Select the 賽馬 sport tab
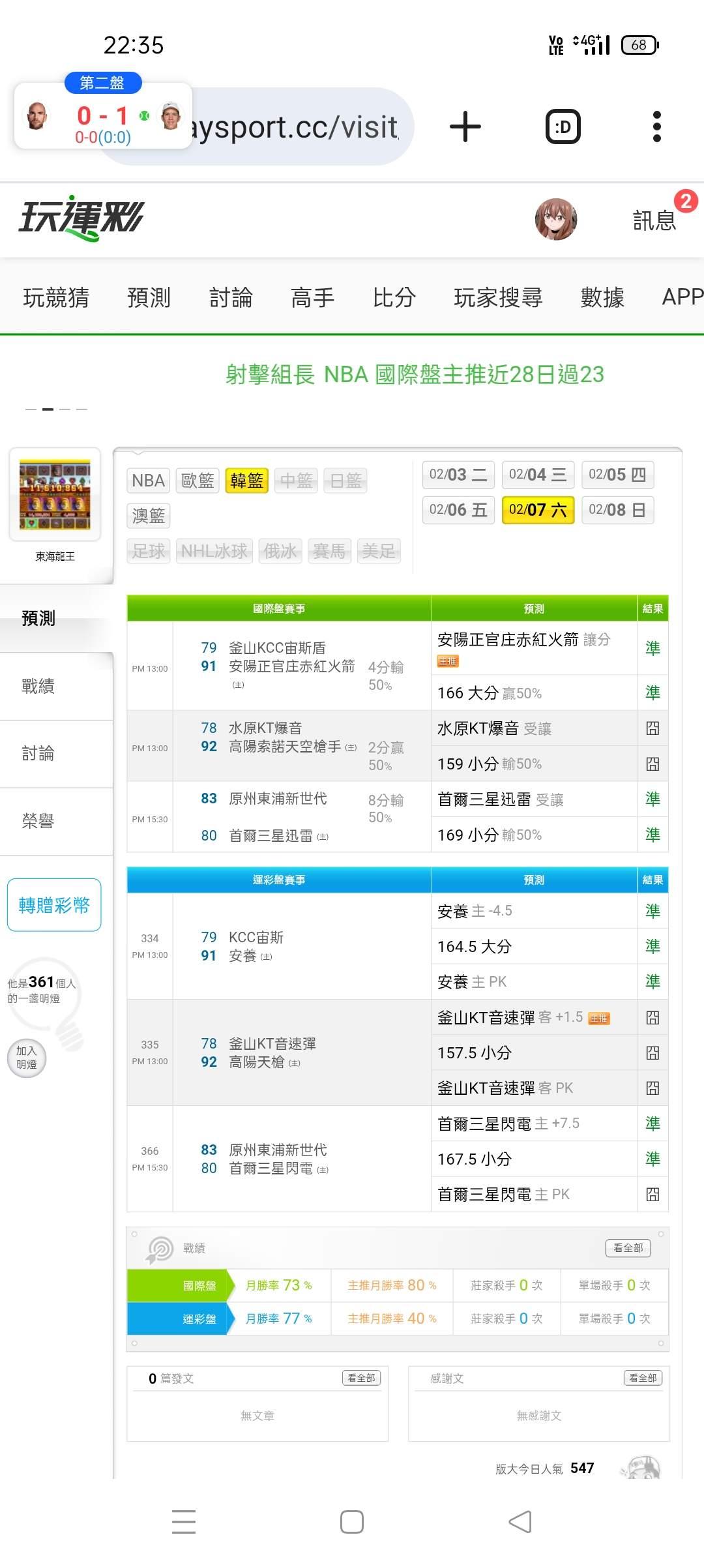This screenshot has height=1565, width=704. [329, 551]
